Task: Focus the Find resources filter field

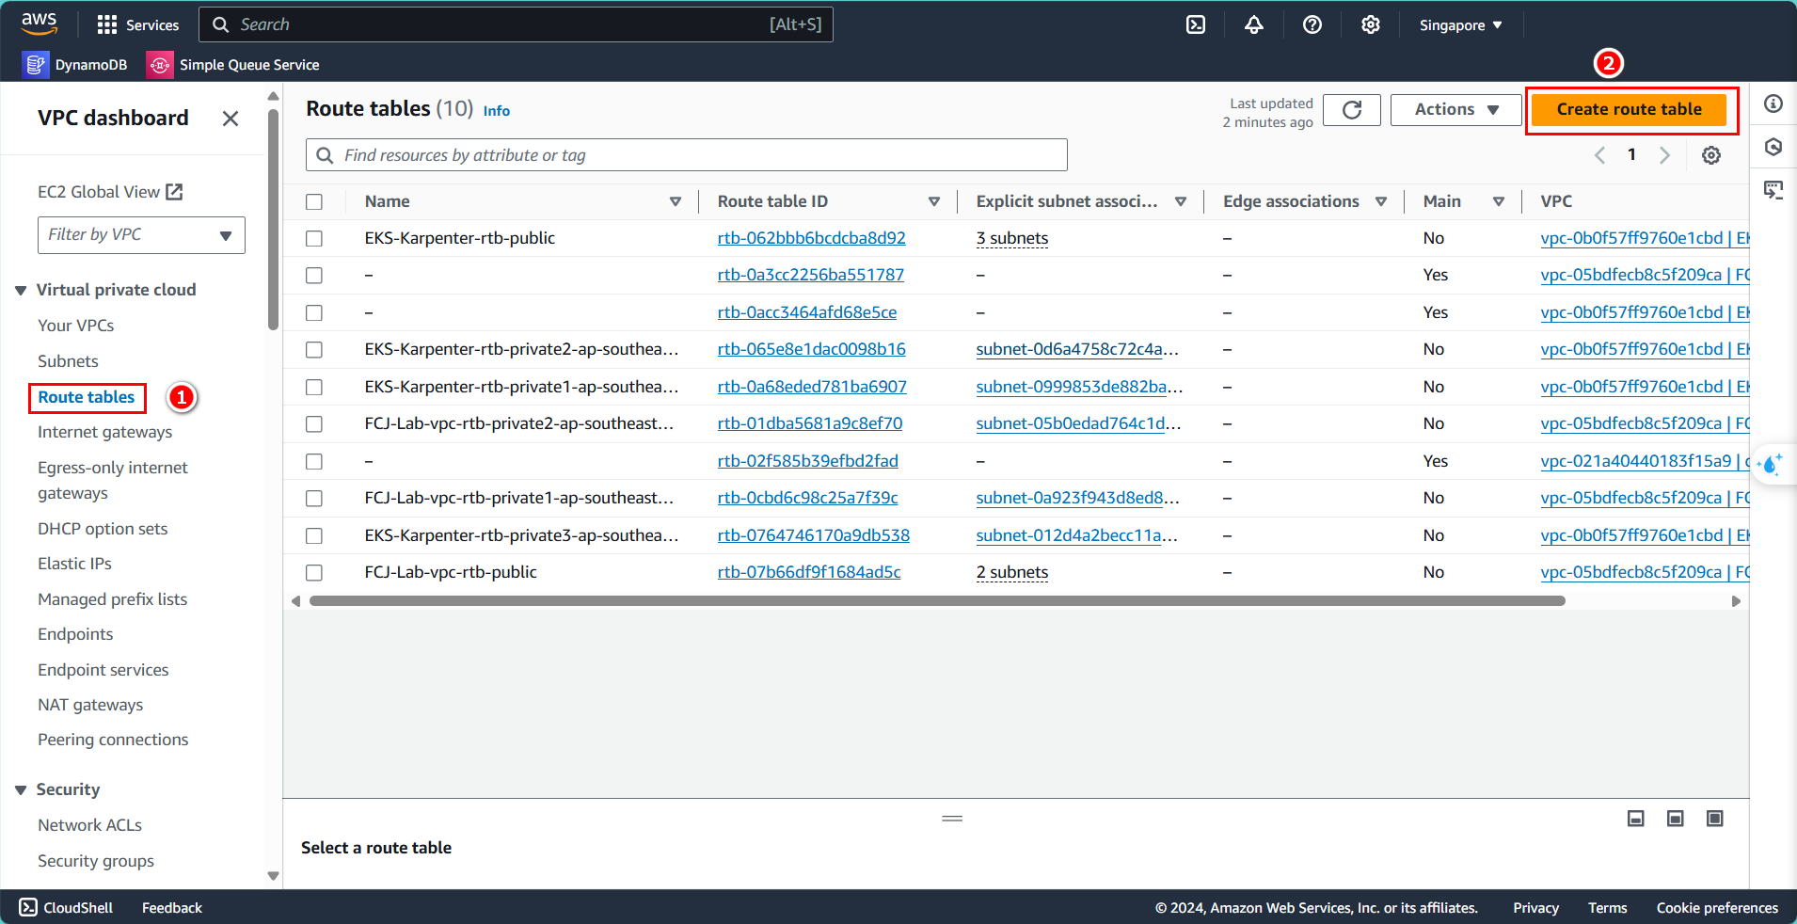Action: coord(687,155)
